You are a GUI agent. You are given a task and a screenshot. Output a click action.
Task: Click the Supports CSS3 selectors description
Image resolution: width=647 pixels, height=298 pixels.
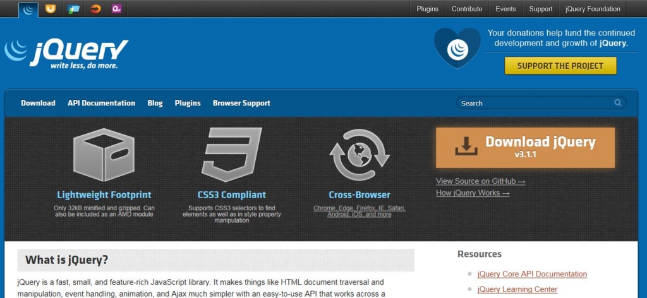click(x=231, y=214)
